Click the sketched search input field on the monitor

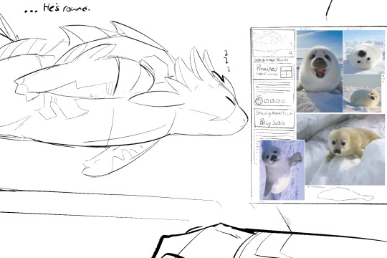[274, 44]
